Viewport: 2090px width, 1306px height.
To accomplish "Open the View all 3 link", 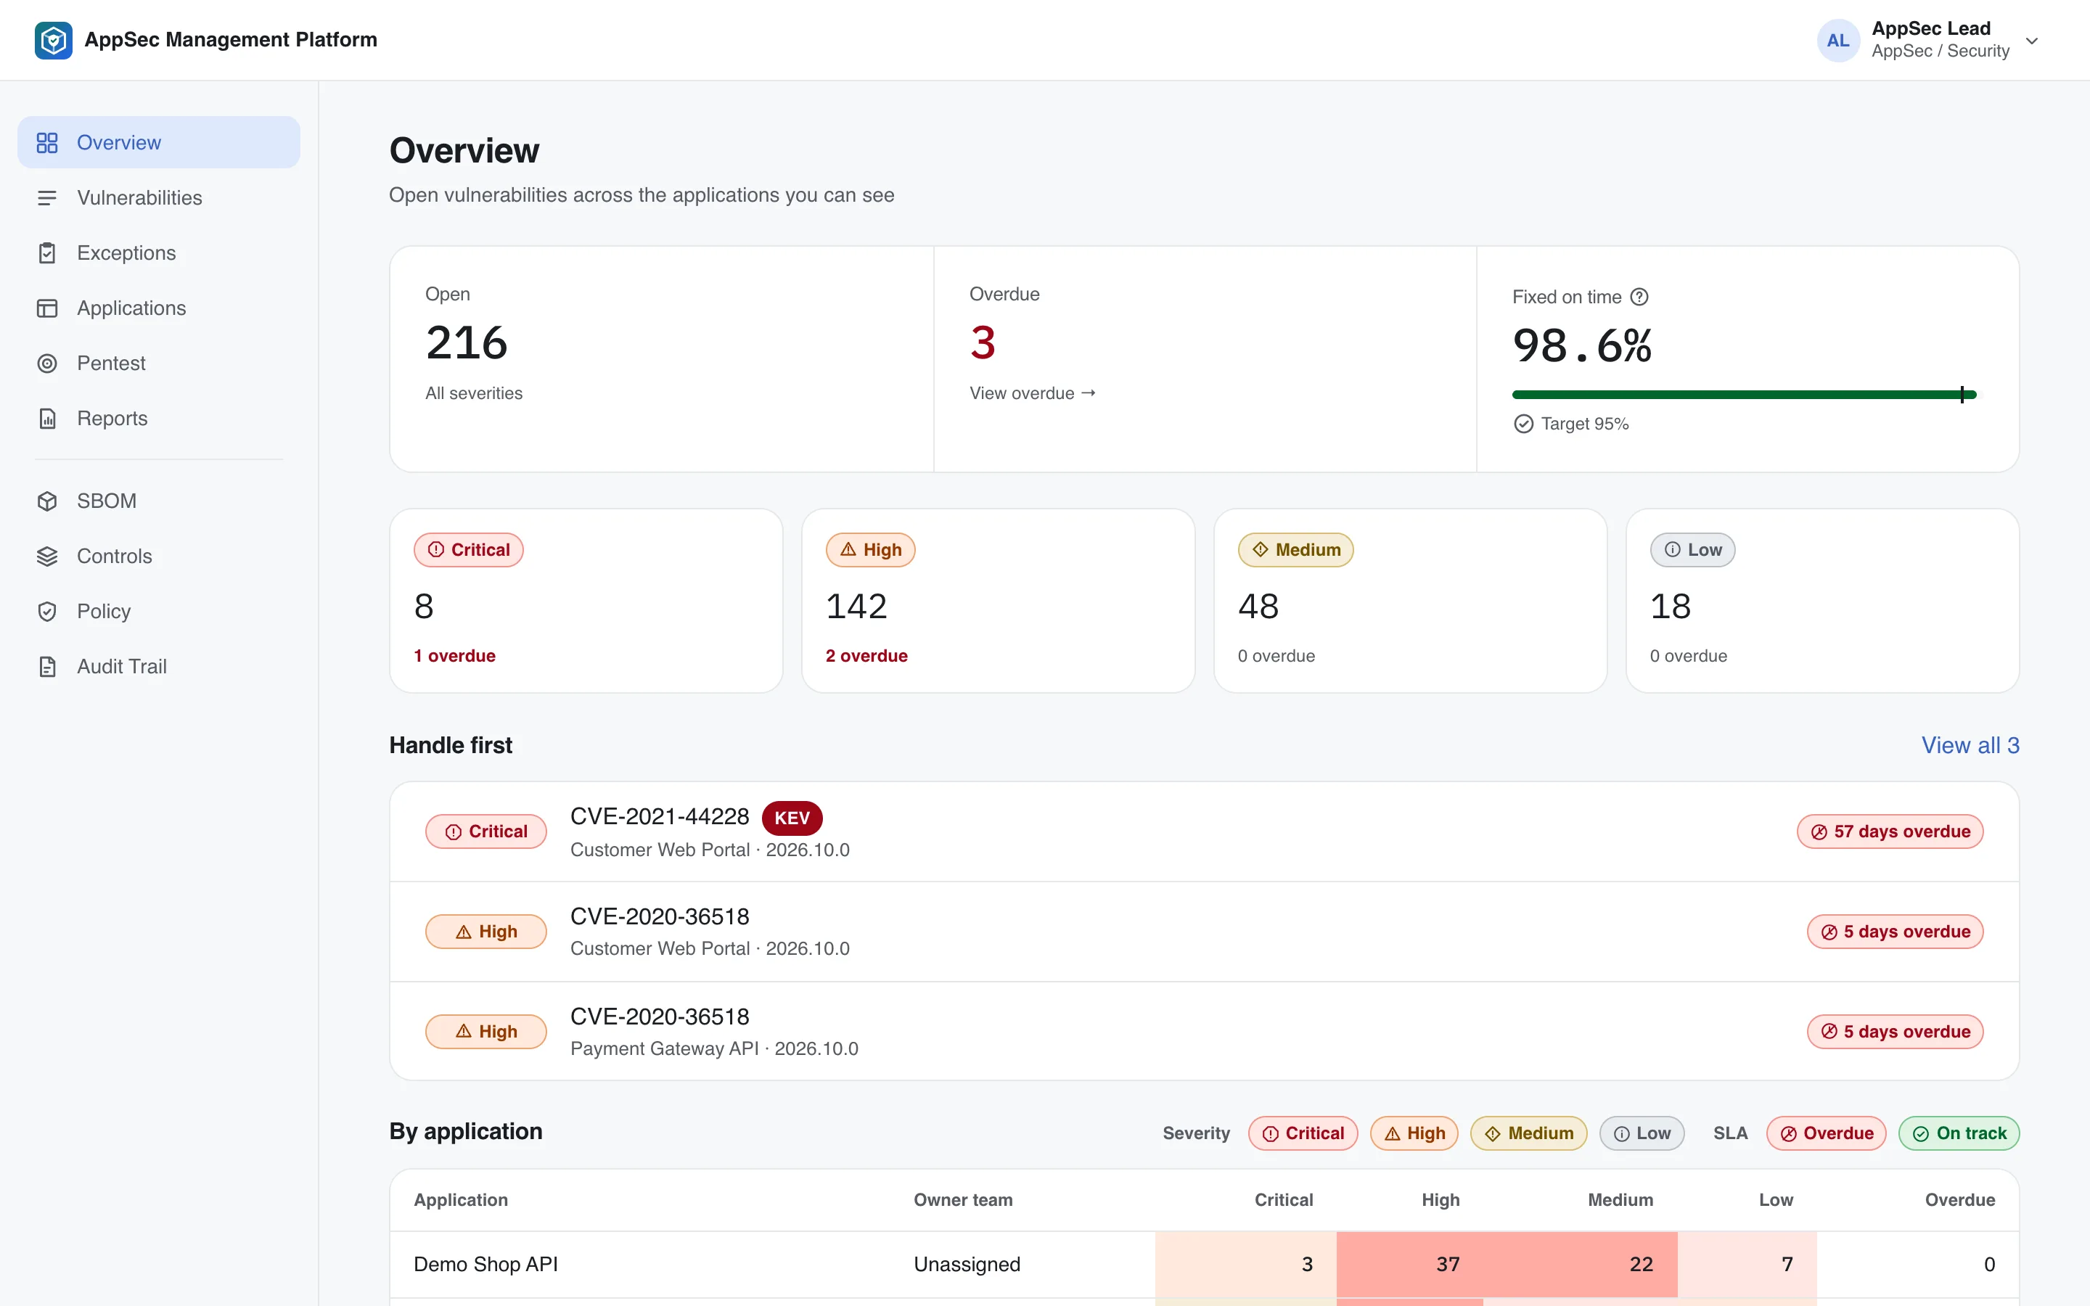I will pos(1970,745).
